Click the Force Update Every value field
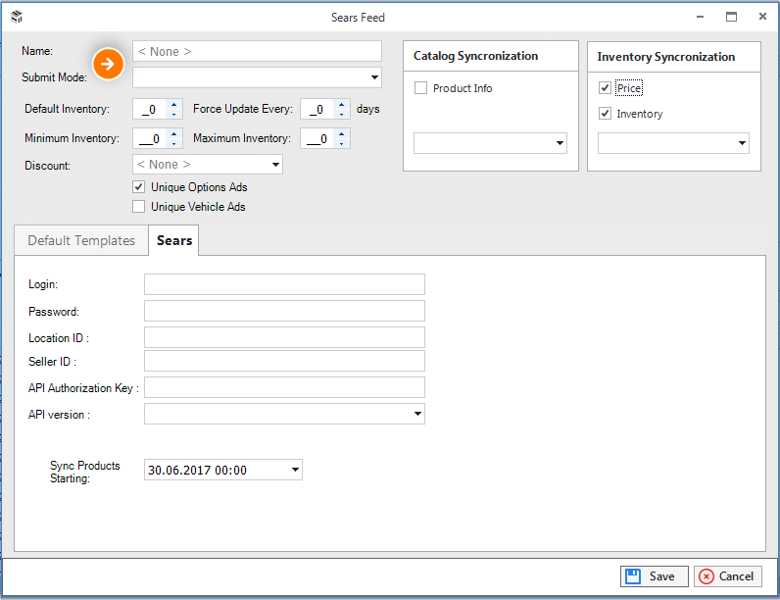 [x=317, y=109]
